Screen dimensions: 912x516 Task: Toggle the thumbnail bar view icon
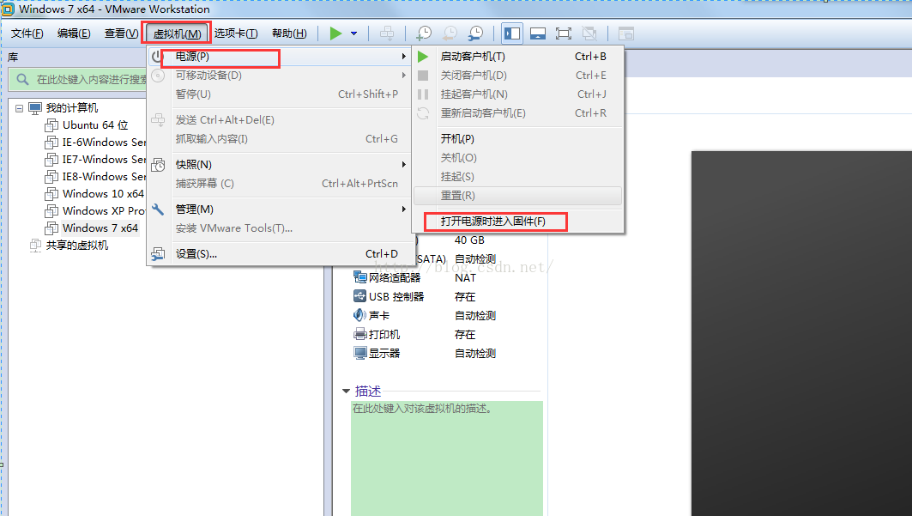(537, 33)
